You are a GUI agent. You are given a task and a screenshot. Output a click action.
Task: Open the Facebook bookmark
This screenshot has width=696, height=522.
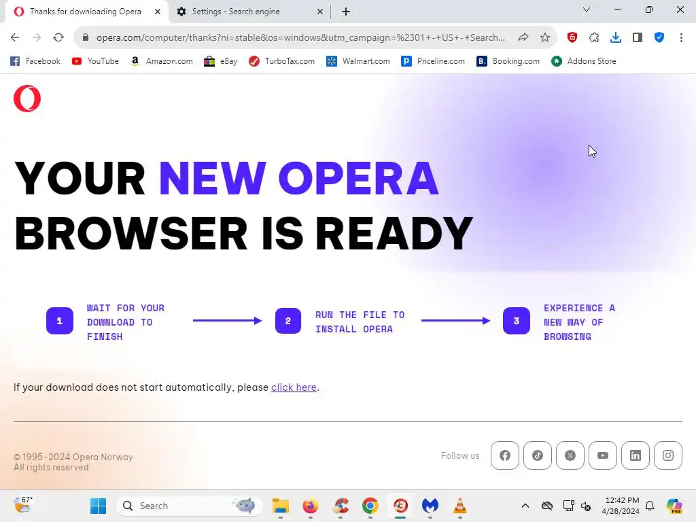pos(35,61)
